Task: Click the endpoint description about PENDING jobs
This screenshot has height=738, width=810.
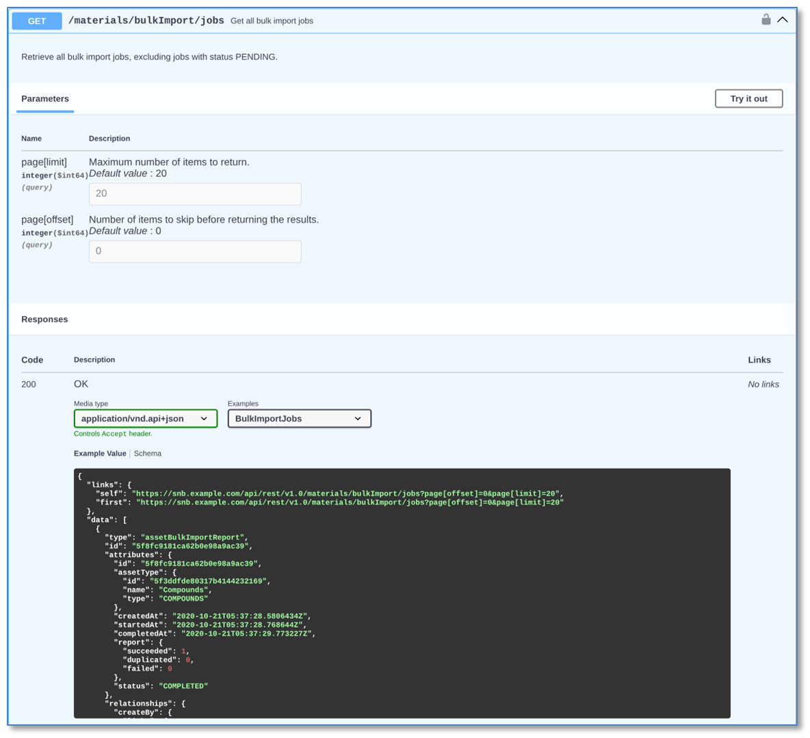Action: click(x=149, y=57)
